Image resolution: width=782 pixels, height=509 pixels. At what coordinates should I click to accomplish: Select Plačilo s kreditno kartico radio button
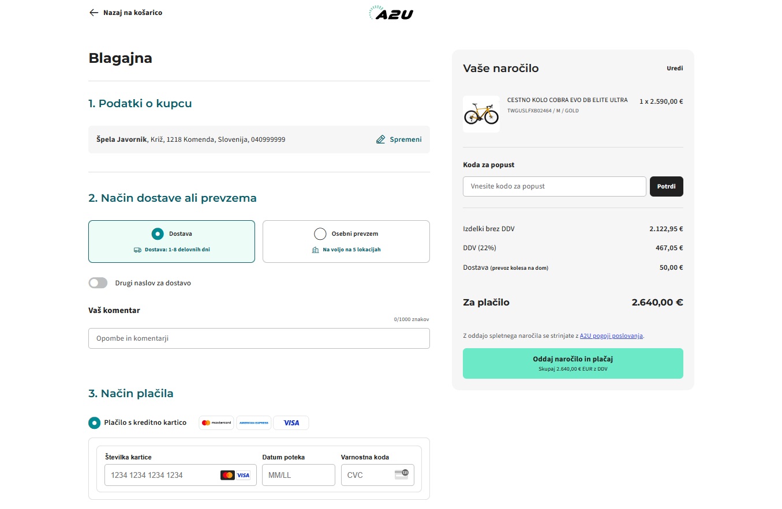[94, 423]
